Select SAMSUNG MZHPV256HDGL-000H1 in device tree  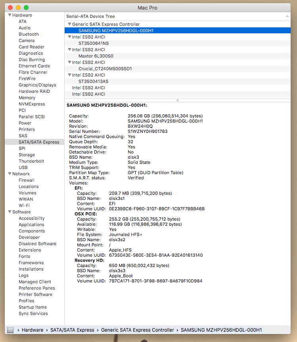point(178,31)
